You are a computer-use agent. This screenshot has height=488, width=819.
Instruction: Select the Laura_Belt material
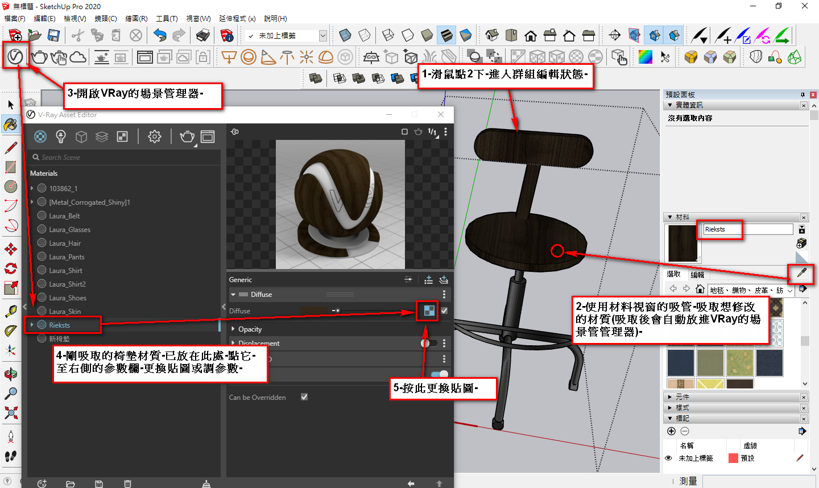64,216
